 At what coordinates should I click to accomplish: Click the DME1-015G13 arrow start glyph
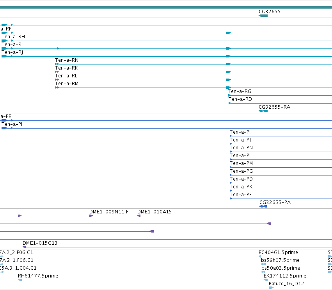24,247
